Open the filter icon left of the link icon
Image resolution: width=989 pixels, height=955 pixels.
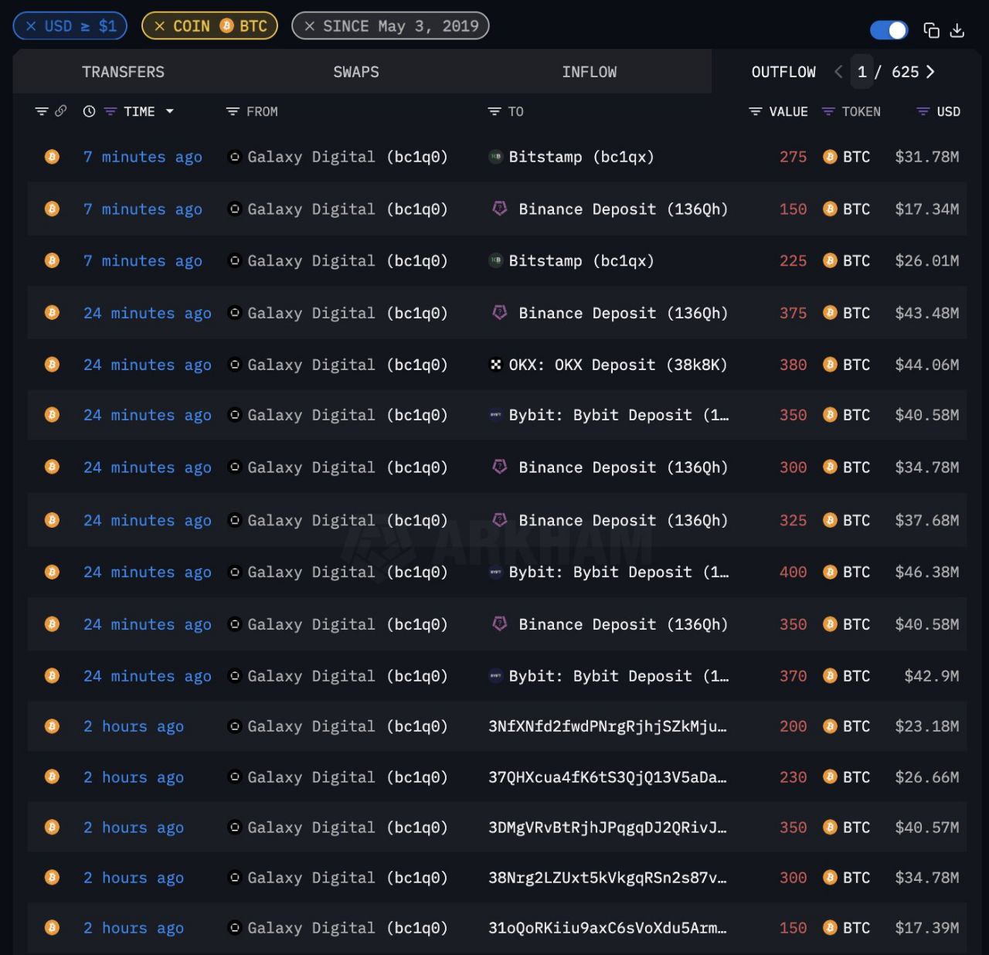42,111
